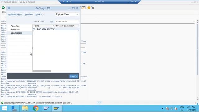199x112 pixels.
Task: Click the Log On button
Action: click(x=74, y=77)
